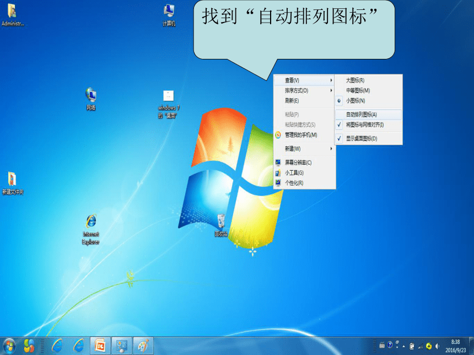The width and height of the screenshot is (474, 355).
Task: Select the 计算机 desktop icon
Action: (x=169, y=14)
